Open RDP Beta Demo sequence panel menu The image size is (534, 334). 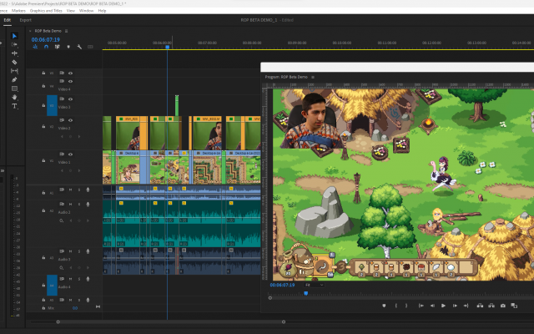pyautogui.click(x=67, y=31)
